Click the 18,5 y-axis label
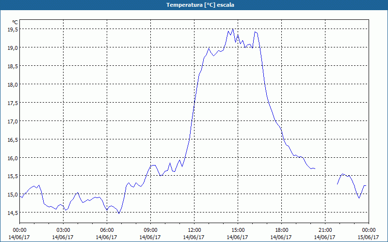This screenshot has width=388, height=242. (x=13, y=66)
